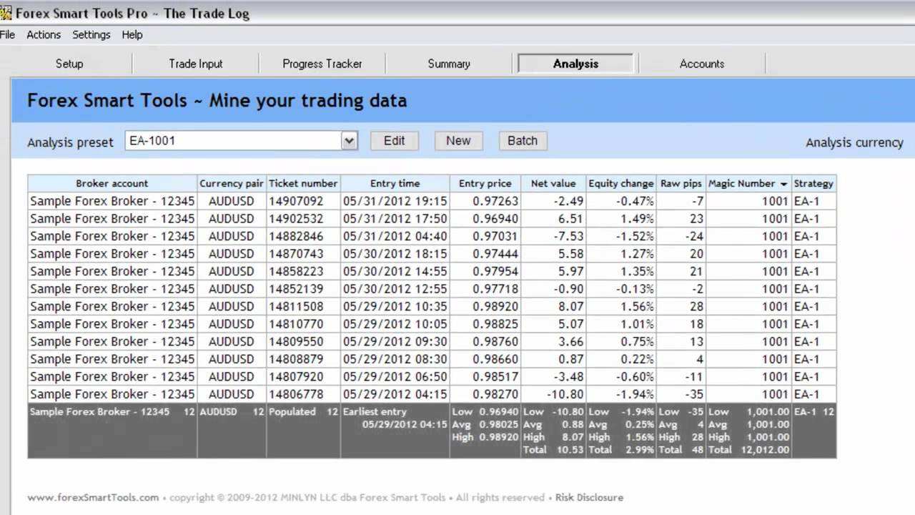Open the Settings menu
The width and height of the screenshot is (915, 515).
click(91, 34)
